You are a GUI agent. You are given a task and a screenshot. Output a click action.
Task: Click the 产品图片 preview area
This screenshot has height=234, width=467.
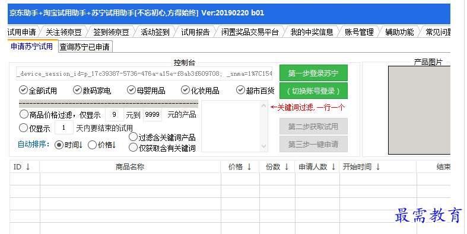420,110
